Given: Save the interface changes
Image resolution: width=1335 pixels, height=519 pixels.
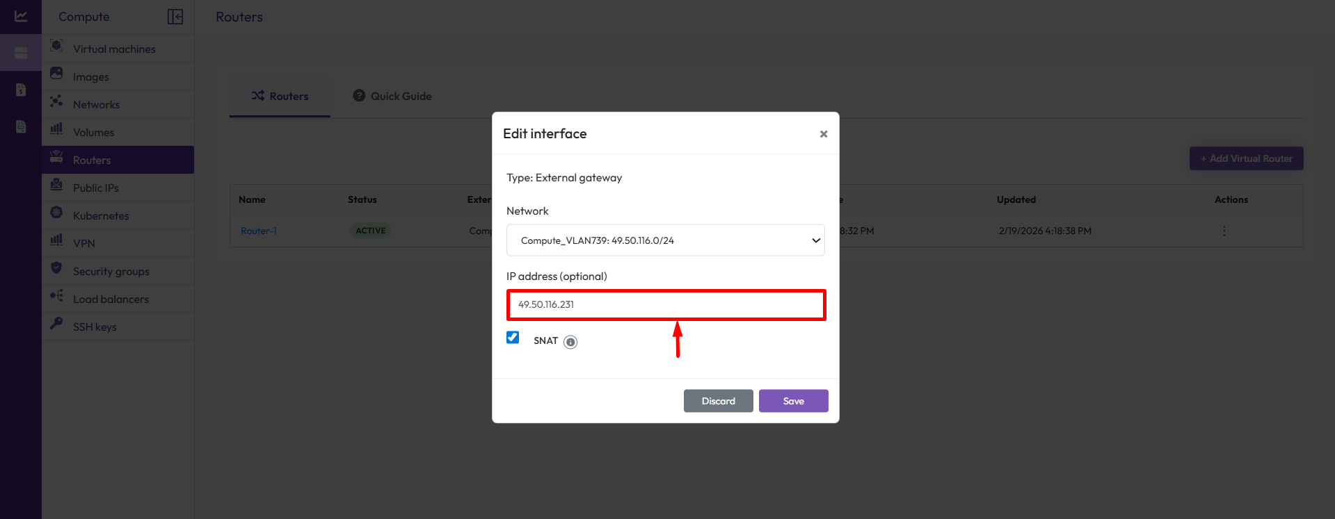Looking at the screenshot, I should 793,401.
